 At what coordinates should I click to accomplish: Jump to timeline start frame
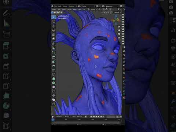tap(91, 117)
